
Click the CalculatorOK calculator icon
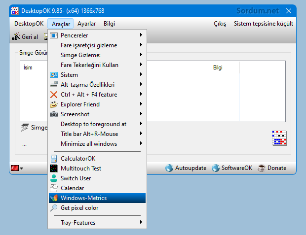click(54, 159)
